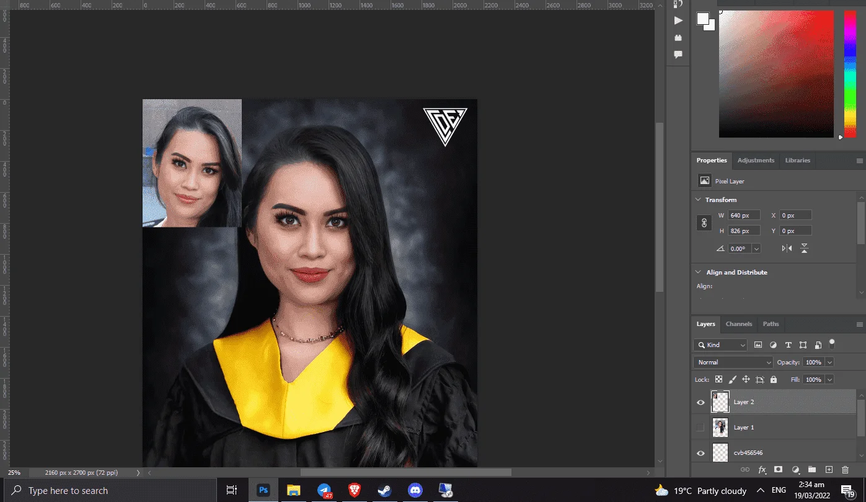Select Layer 1 by its name
The image size is (866, 502).
point(744,428)
